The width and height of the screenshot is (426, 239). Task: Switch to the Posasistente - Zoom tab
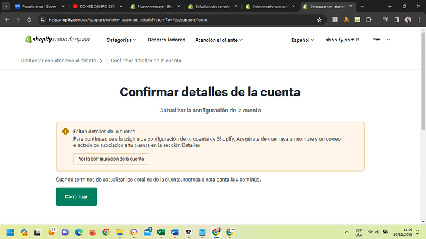pyautogui.click(x=39, y=6)
